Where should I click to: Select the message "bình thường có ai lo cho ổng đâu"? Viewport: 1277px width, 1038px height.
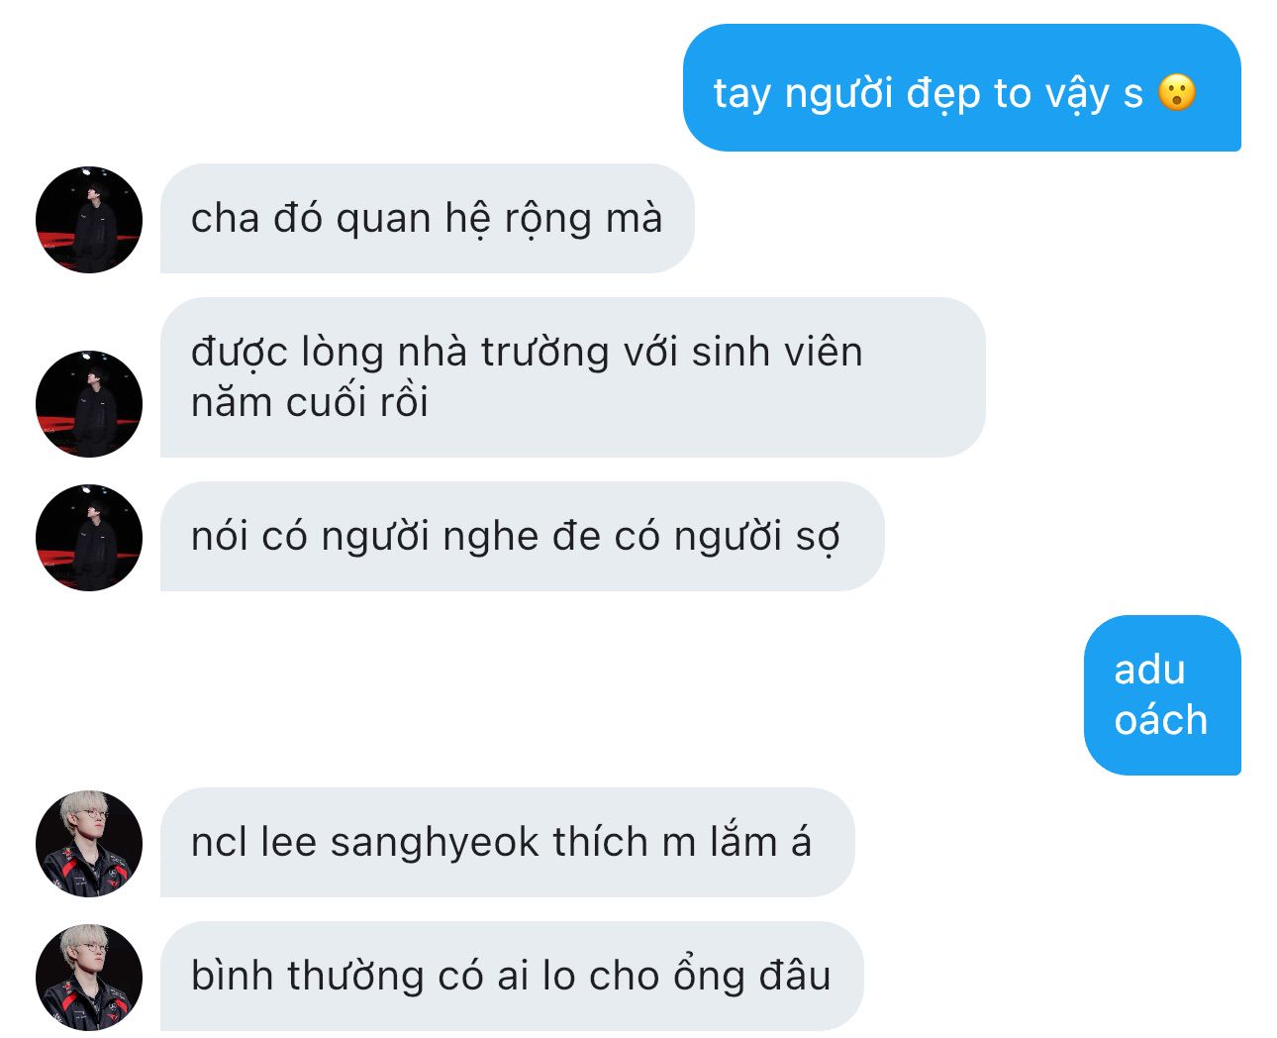tap(512, 977)
